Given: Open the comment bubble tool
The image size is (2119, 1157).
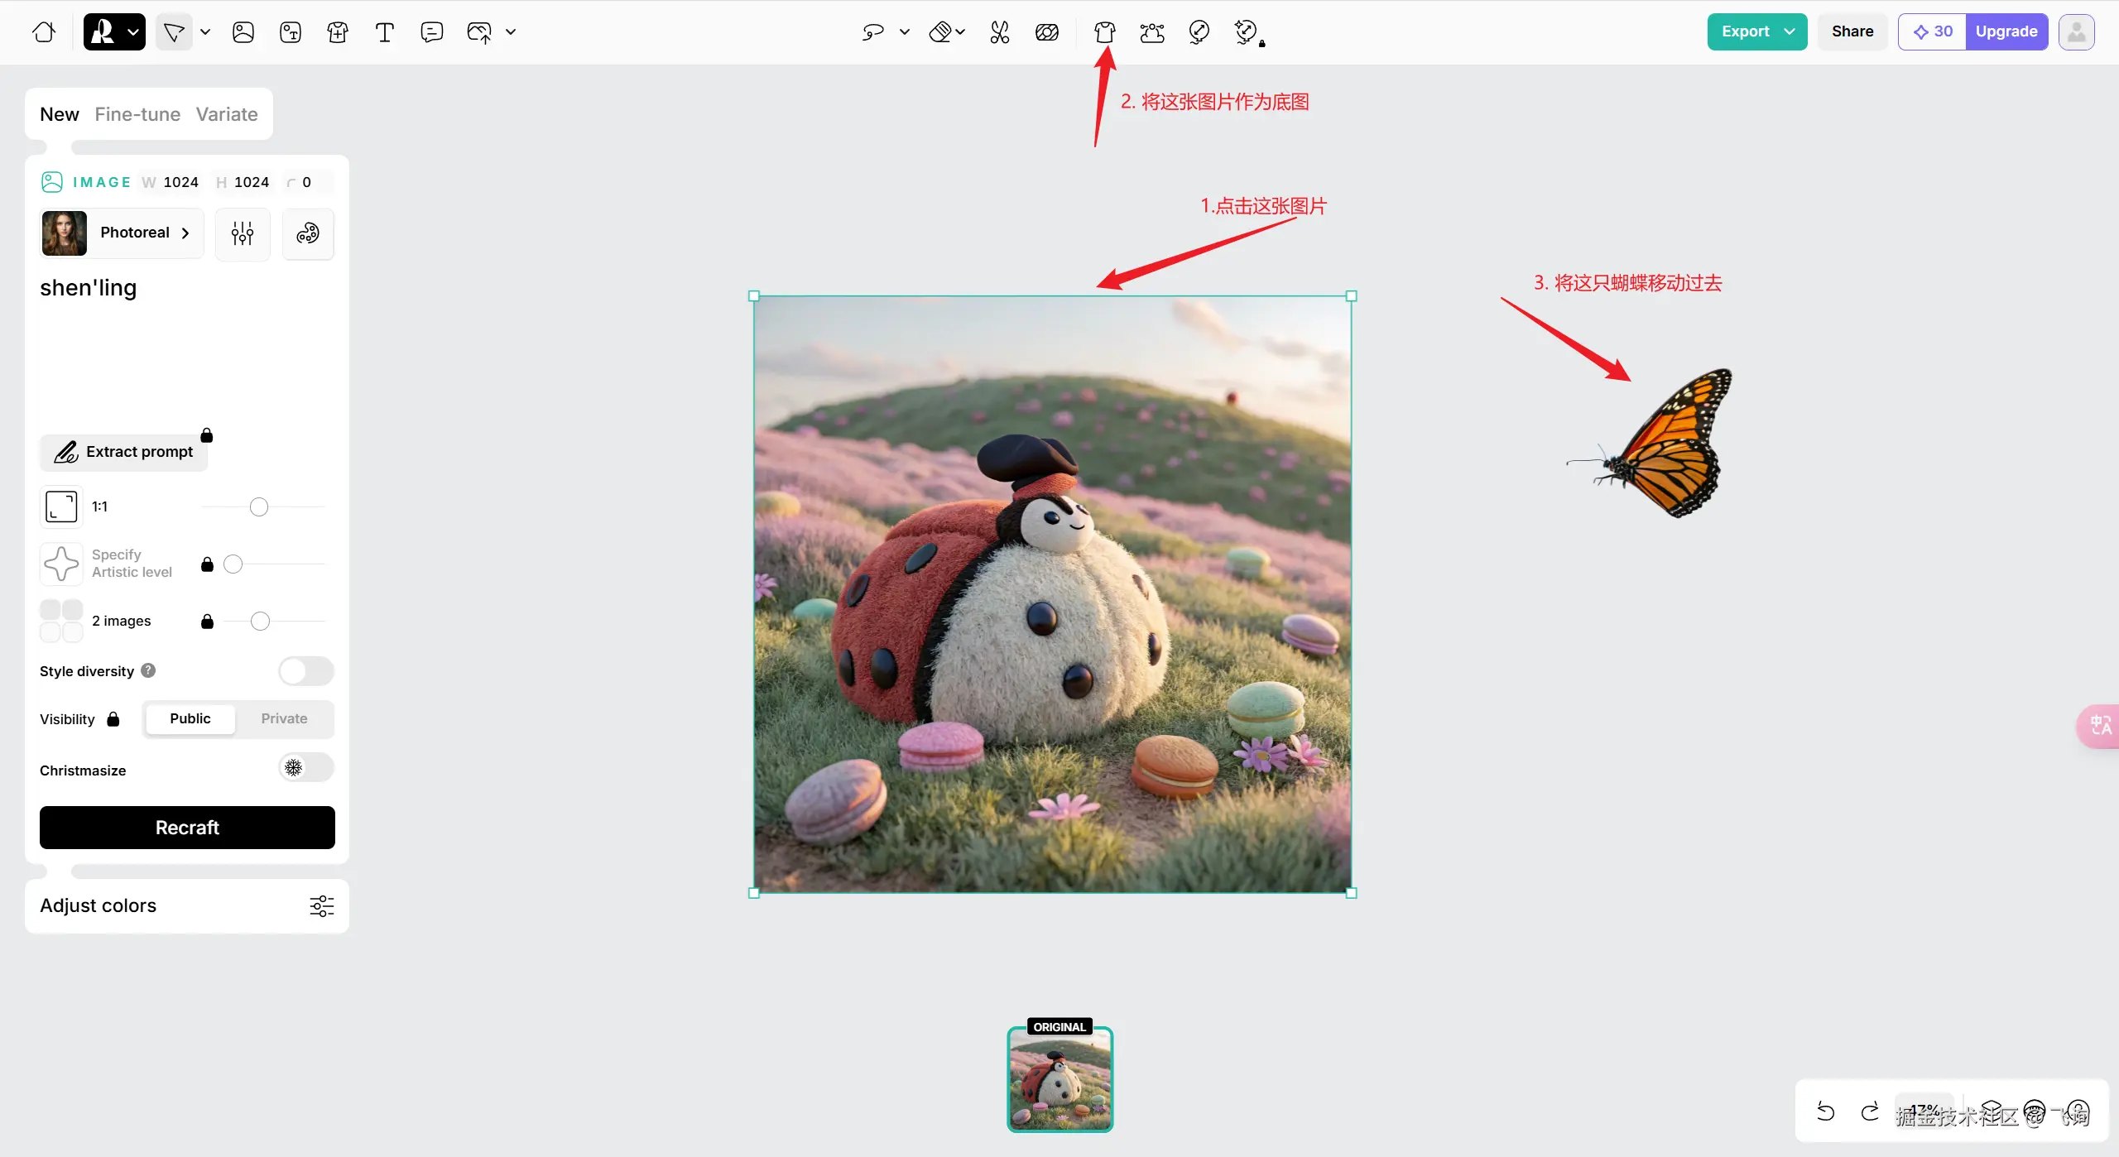Looking at the screenshot, I should 431,32.
